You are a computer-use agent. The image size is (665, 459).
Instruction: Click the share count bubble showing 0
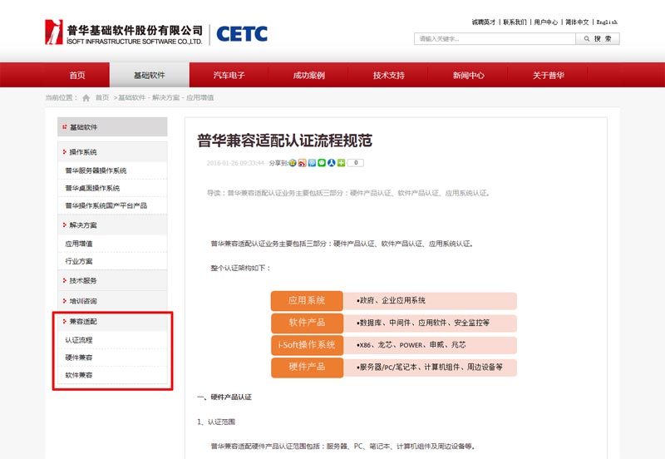(356, 163)
